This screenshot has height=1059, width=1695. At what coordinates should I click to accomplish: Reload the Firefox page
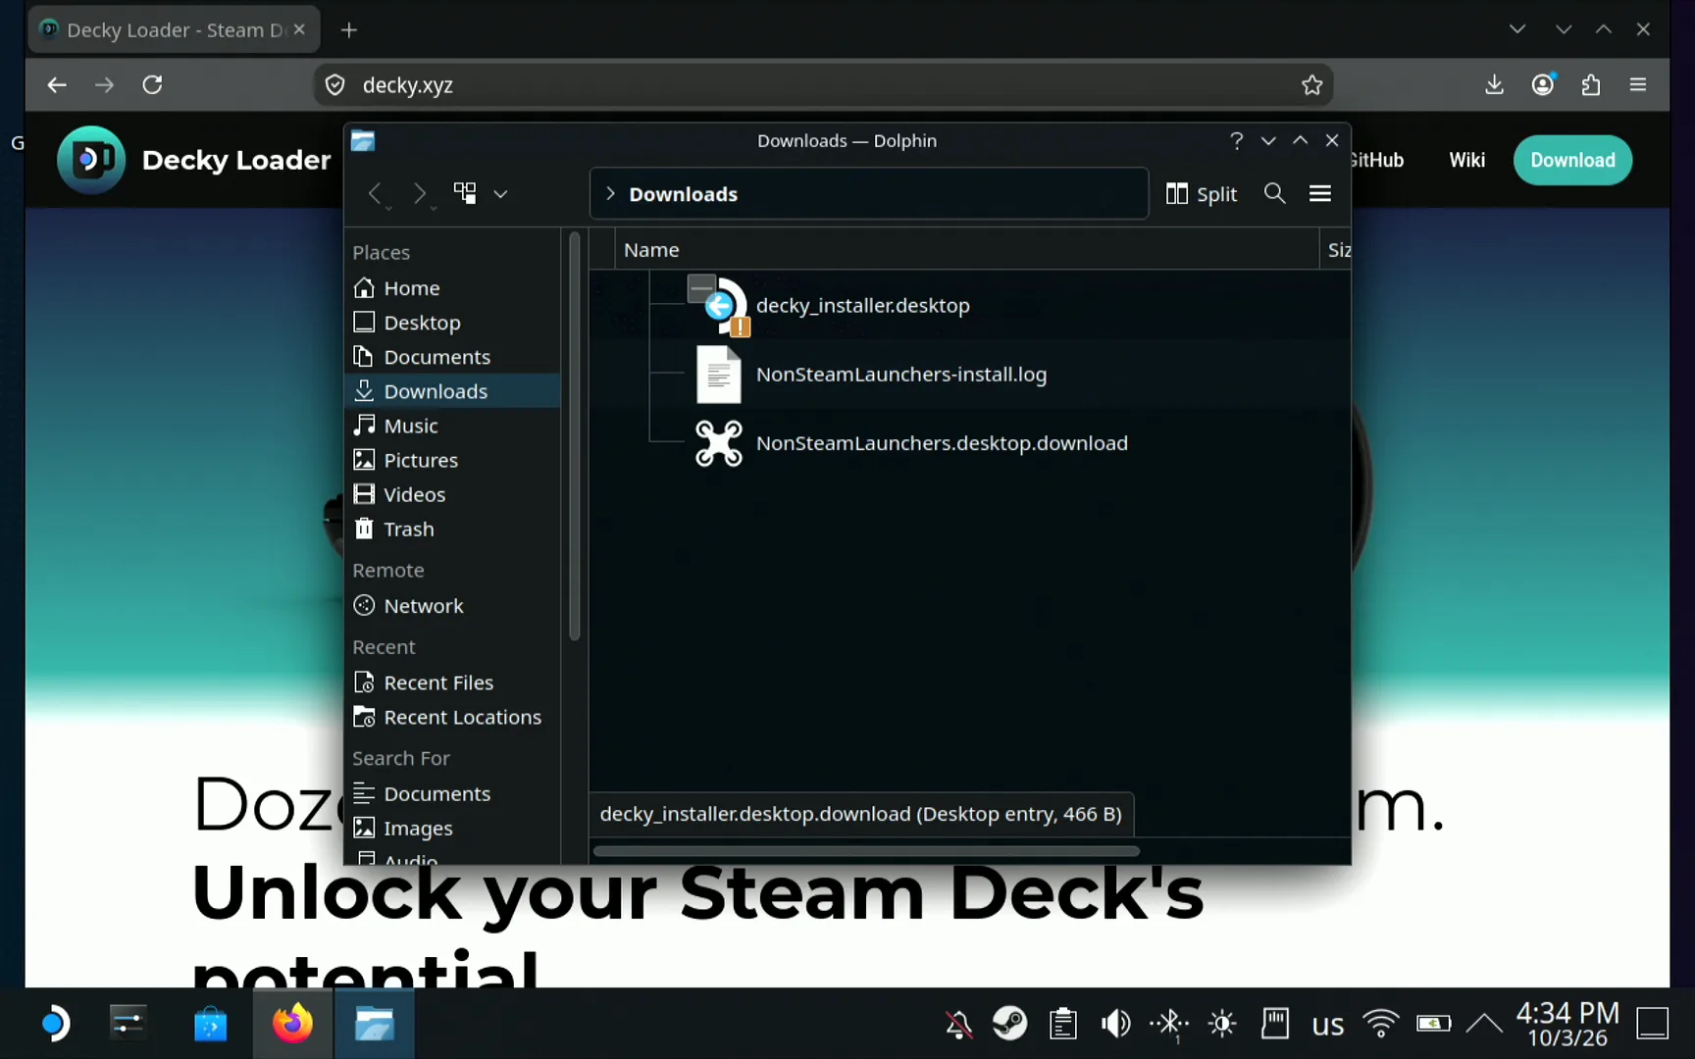pyautogui.click(x=152, y=85)
